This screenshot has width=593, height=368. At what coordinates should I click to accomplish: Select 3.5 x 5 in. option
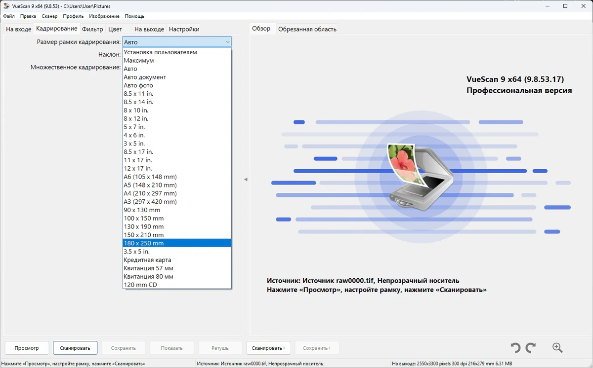click(x=177, y=251)
